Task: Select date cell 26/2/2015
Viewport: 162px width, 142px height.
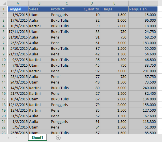Action: pos(18,43)
